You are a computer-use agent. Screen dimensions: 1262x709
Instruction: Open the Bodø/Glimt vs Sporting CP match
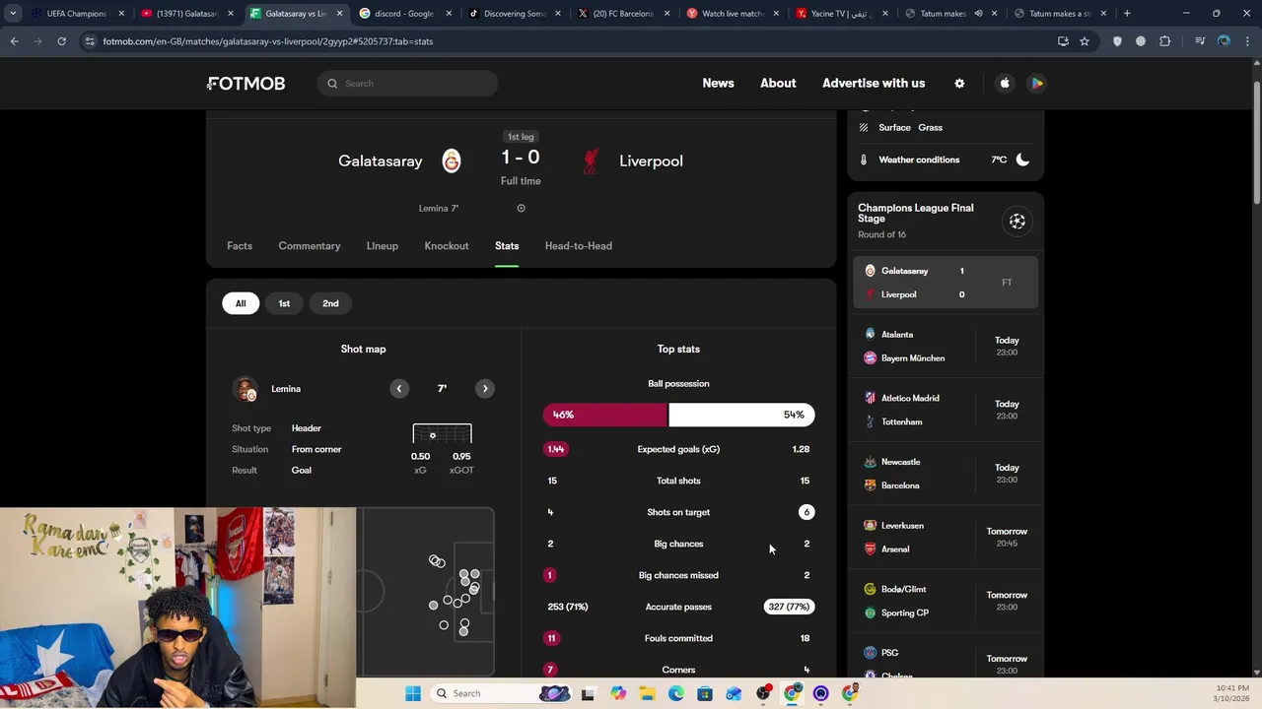pos(946,601)
